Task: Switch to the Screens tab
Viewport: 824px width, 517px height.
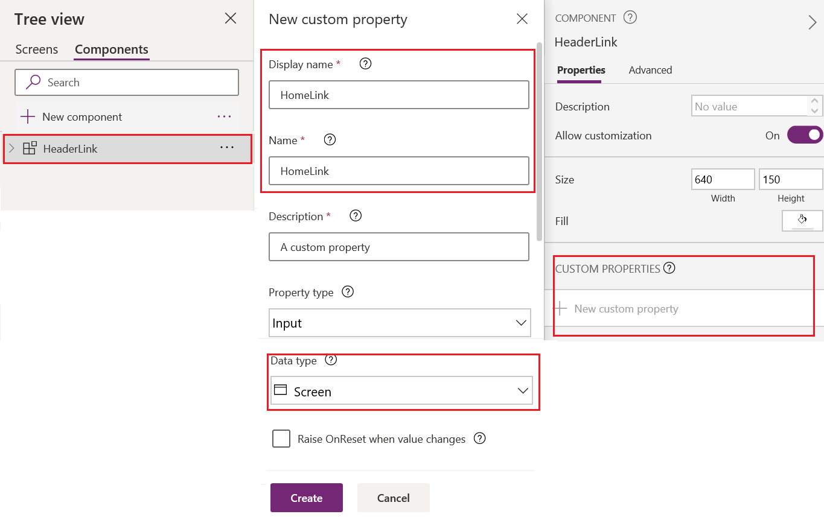Action: tap(36, 49)
